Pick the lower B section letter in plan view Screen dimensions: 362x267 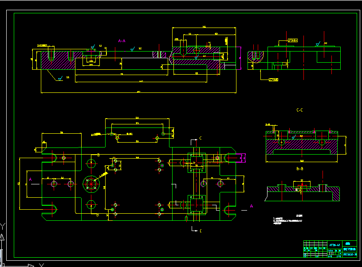98,215
